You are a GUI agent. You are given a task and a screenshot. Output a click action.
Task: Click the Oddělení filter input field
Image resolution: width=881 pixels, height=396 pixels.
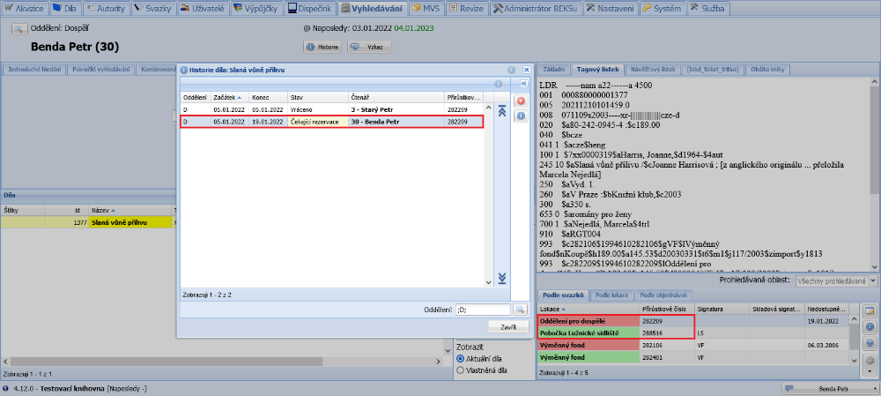coord(482,310)
